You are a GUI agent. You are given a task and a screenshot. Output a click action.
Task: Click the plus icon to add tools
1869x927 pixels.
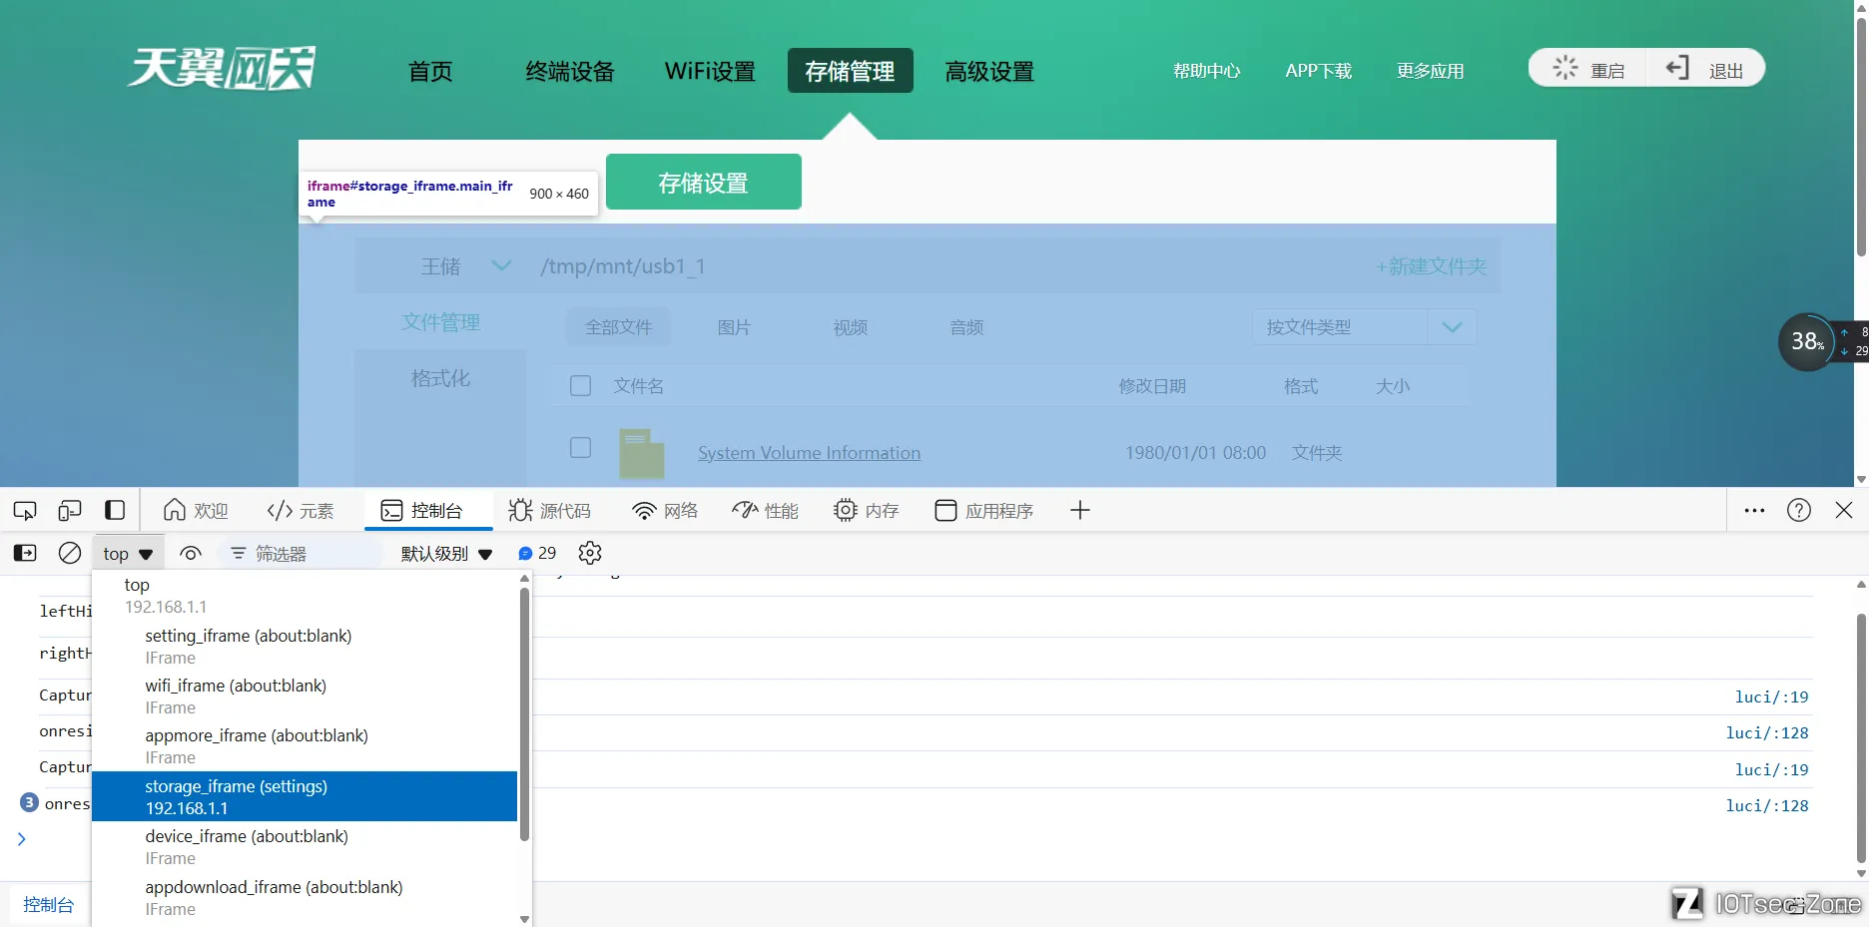tap(1079, 511)
